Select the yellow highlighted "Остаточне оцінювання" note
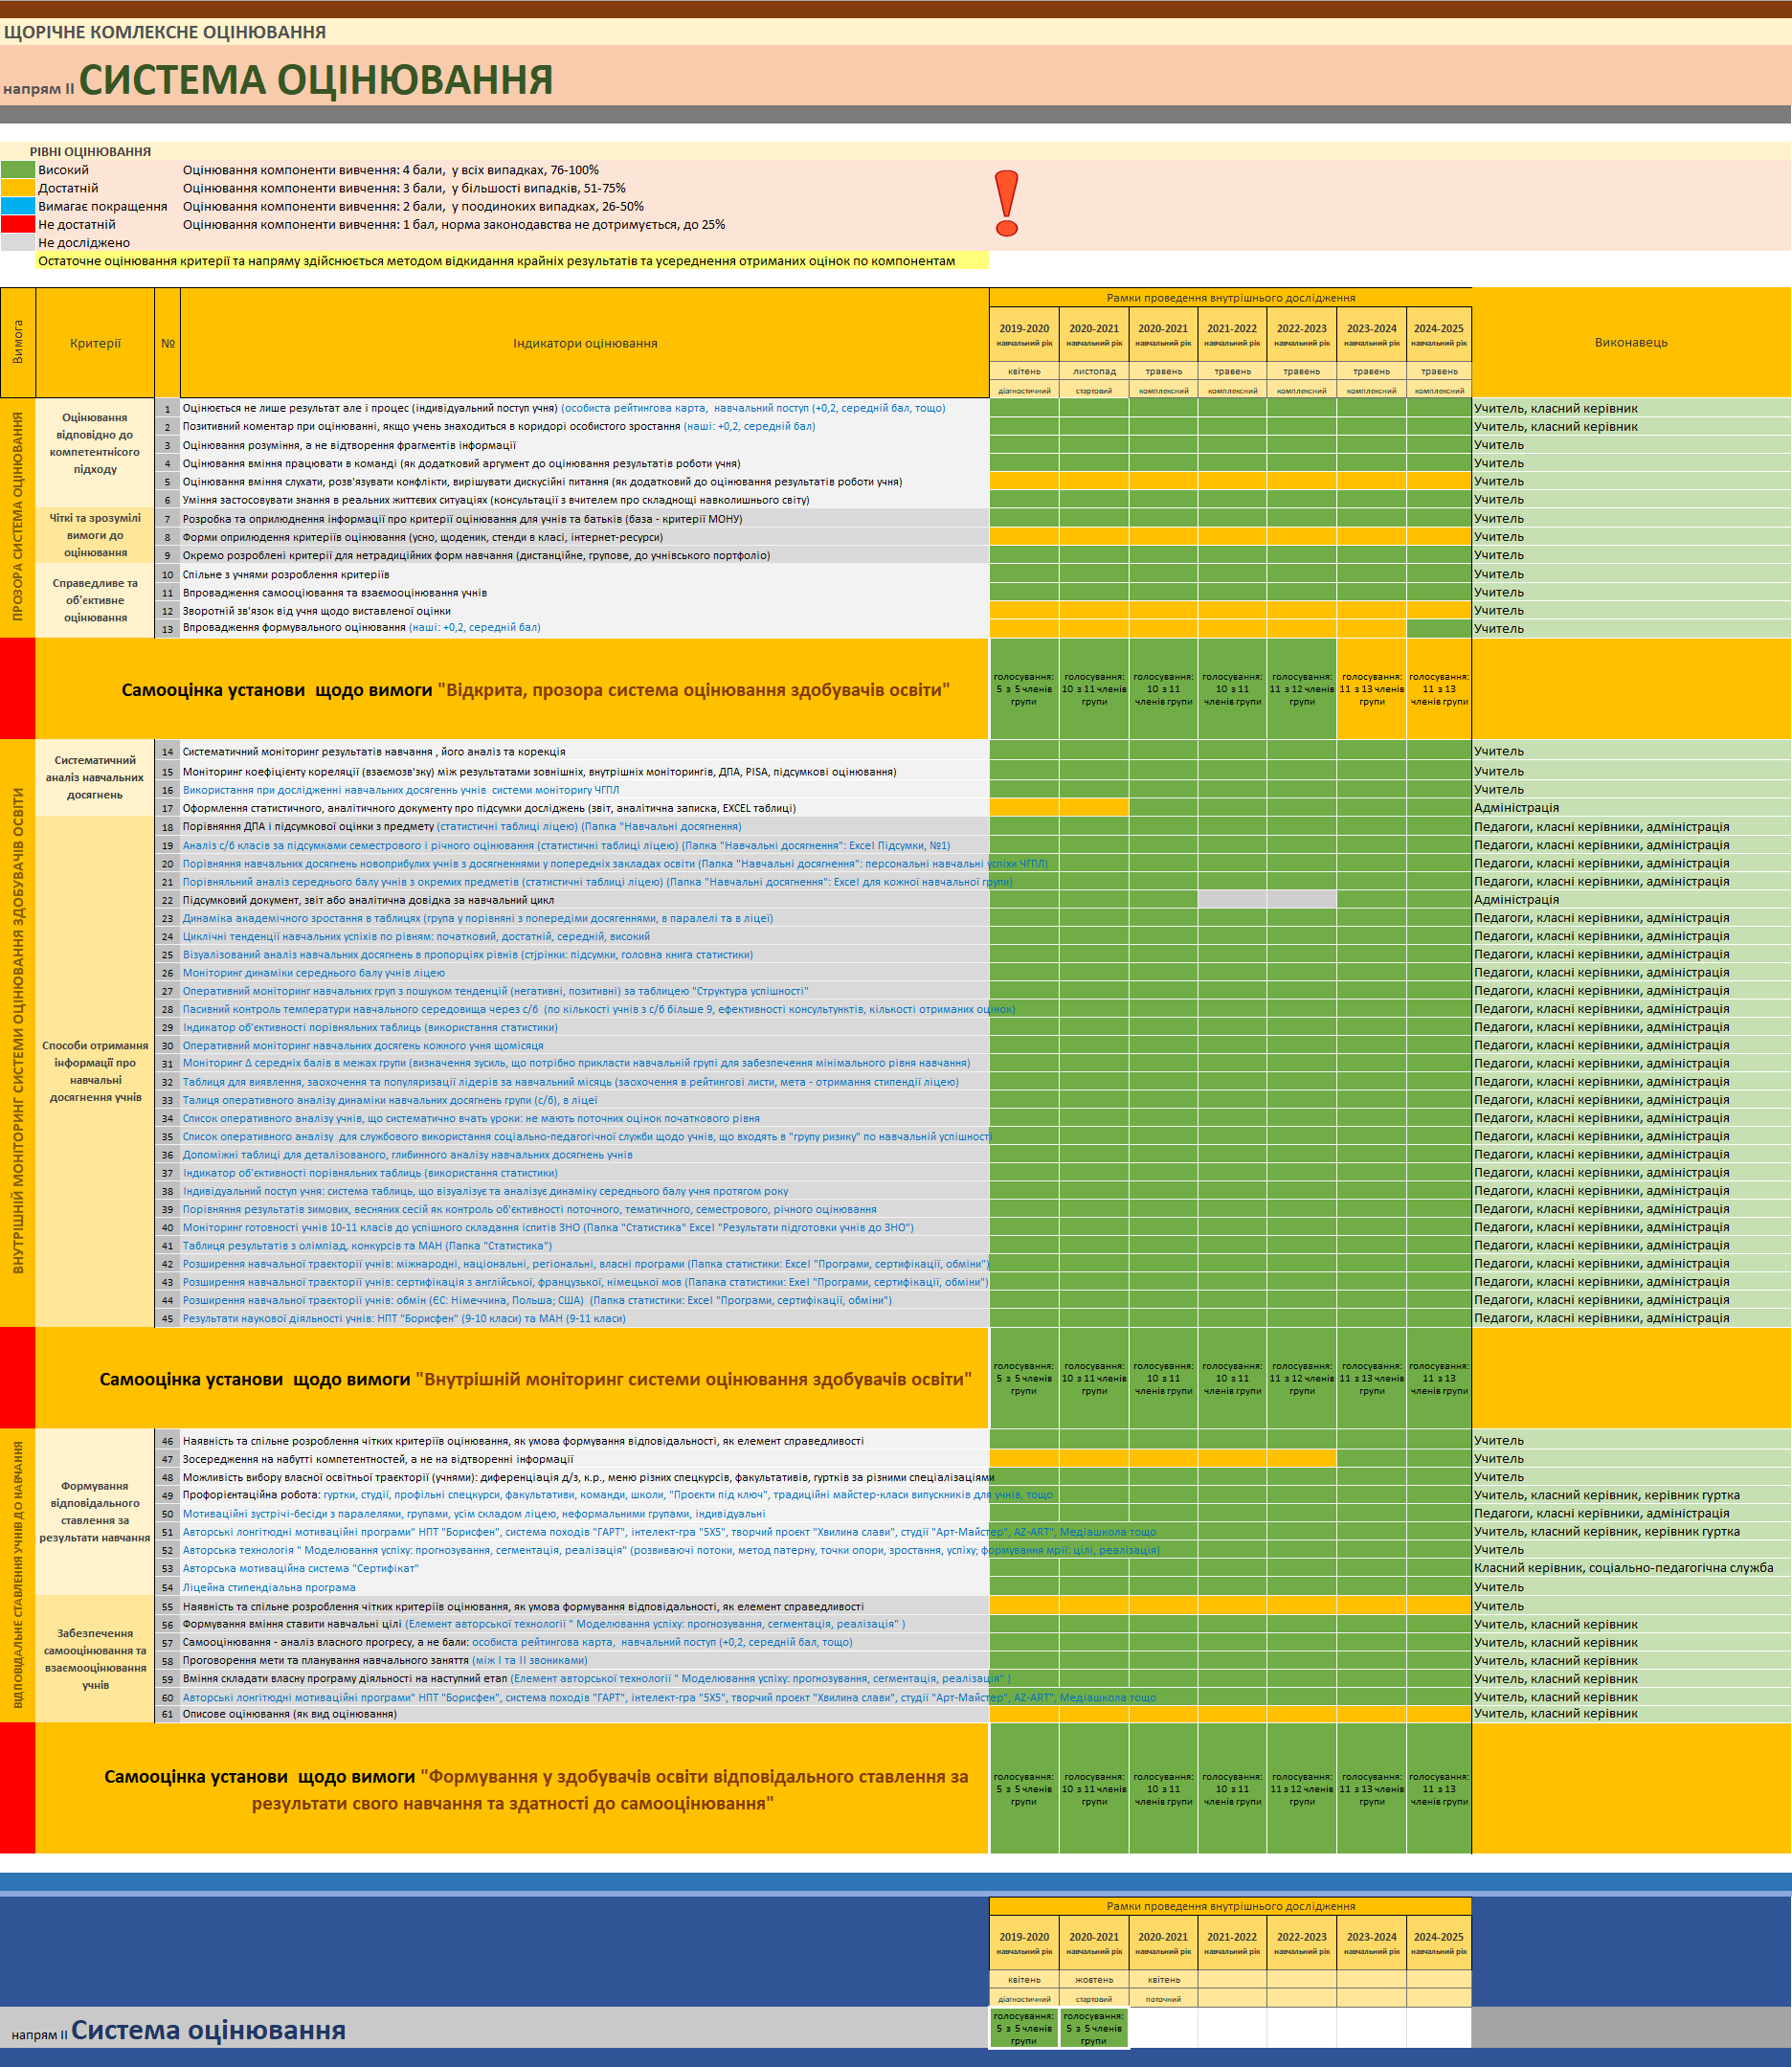 [x=496, y=261]
